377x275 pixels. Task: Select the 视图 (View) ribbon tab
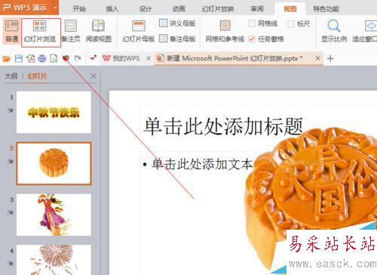pos(290,9)
